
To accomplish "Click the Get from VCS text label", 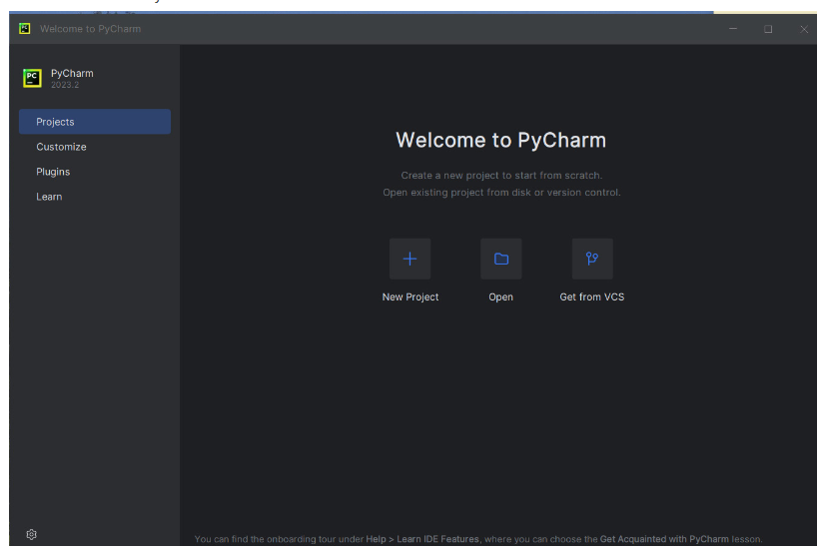I will (x=592, y=297).
